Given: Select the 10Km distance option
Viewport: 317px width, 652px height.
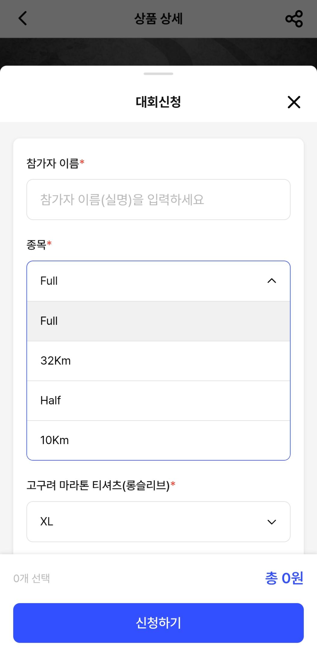Looking at the screenshot, I should click(x=158, y=440).
